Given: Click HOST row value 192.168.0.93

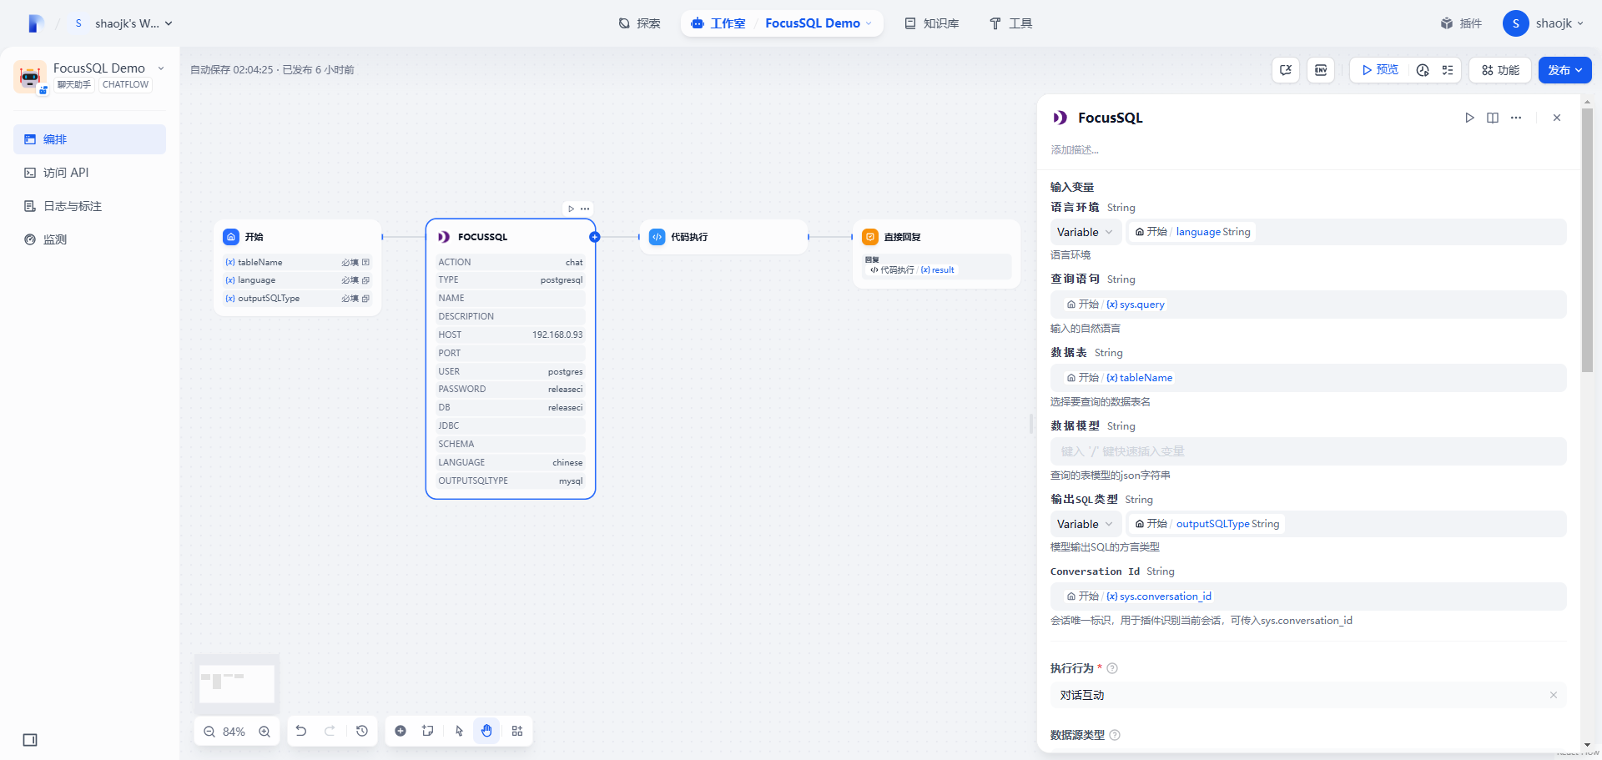Looking at the screenshot, I should (557, 335).
